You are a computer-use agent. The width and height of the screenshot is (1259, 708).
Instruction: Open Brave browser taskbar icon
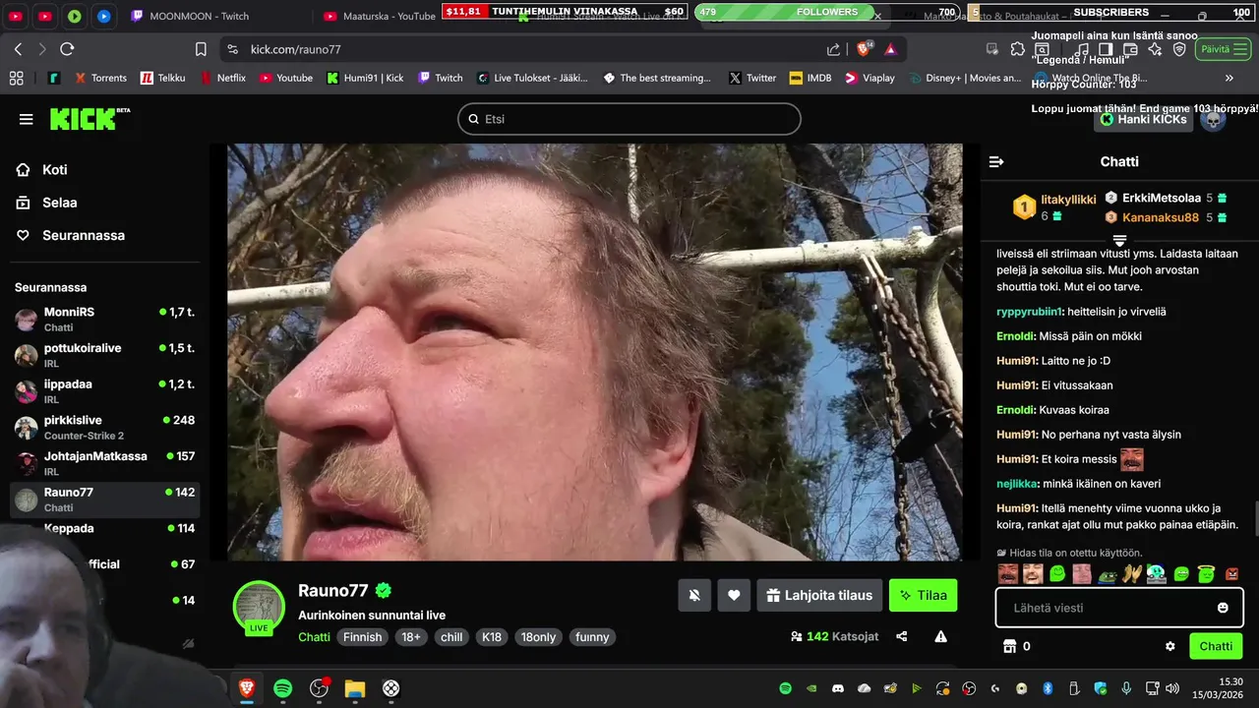tap(247, 688)
